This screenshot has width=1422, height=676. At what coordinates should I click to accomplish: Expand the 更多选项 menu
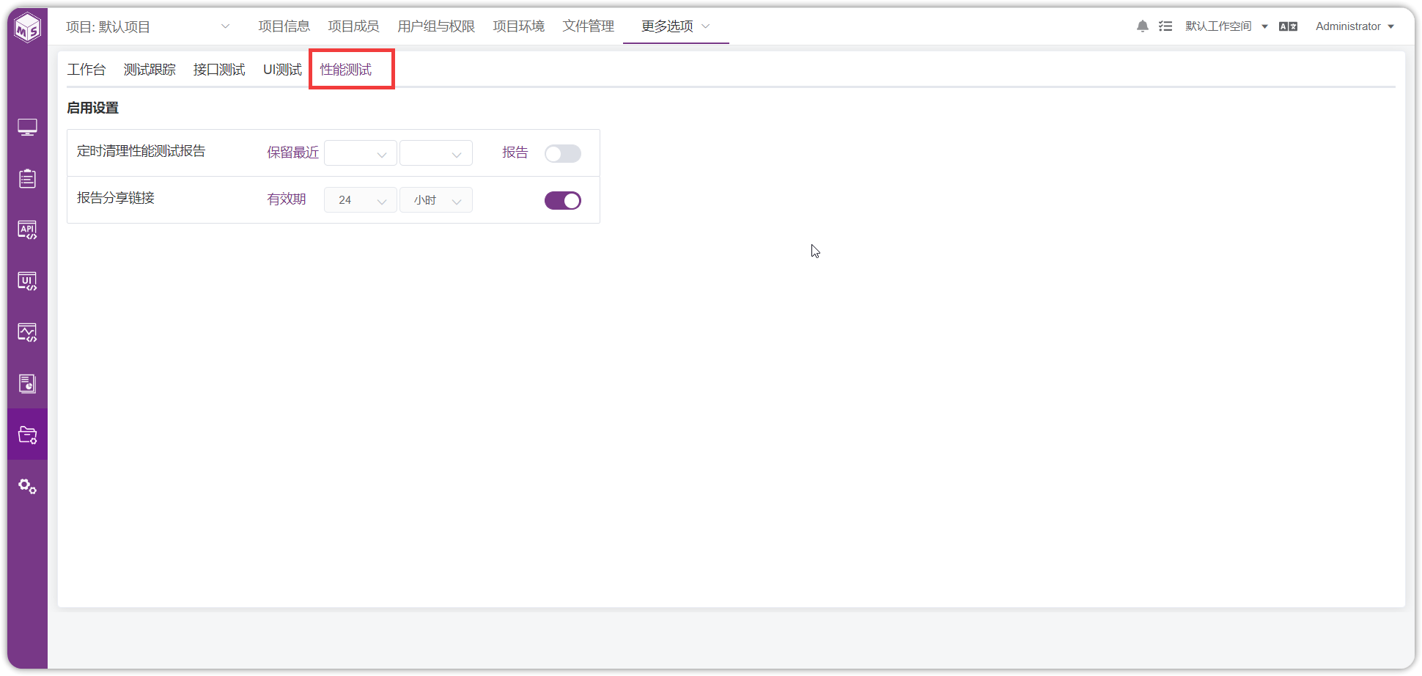675,26
